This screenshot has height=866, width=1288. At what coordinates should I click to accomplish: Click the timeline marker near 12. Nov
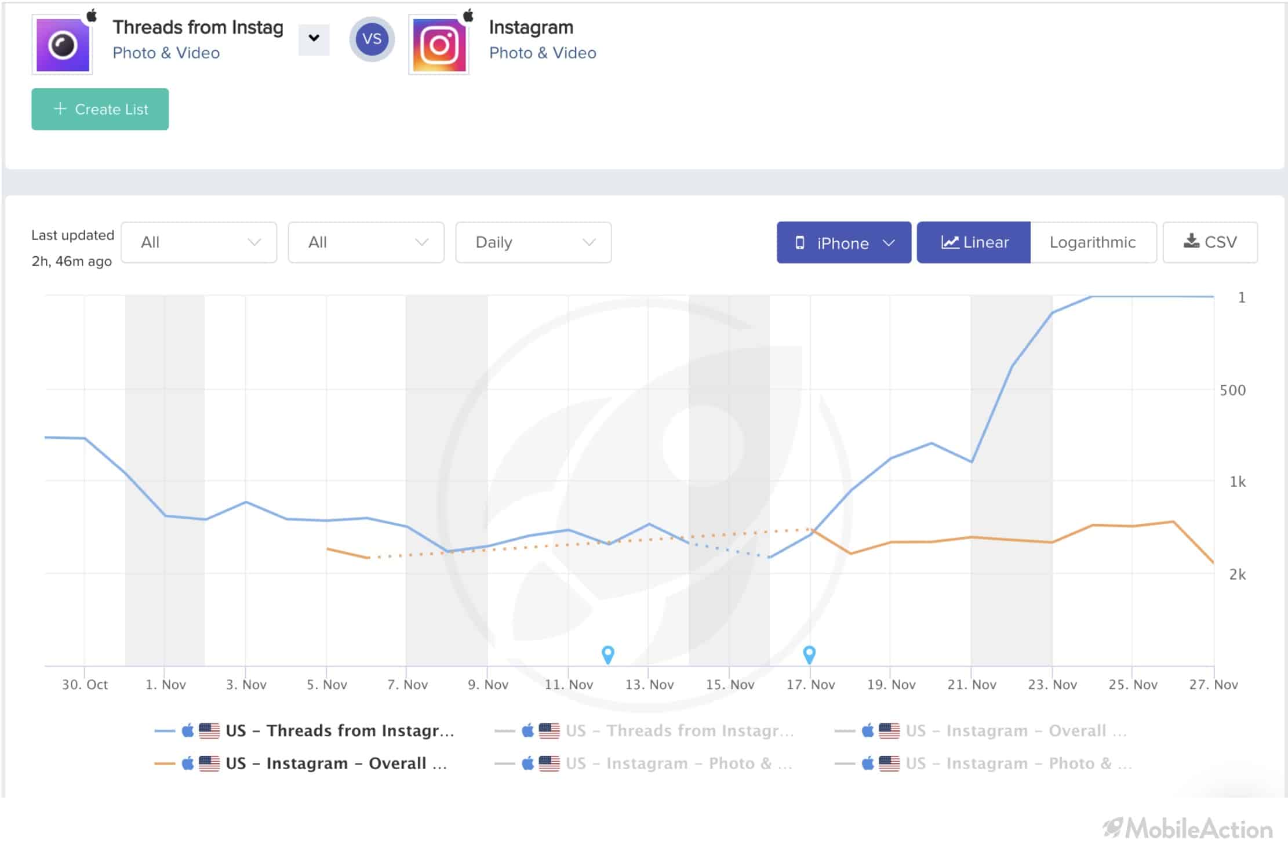pos(607,654)
